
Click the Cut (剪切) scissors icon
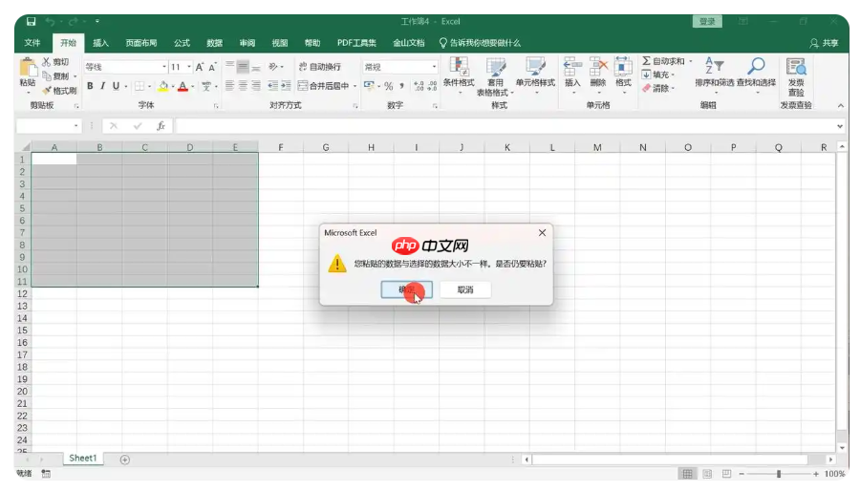point(47,61)
